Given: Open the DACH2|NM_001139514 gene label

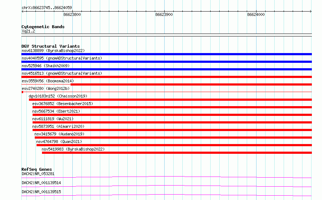Looking at the screenshot, I should pos(41,183).
